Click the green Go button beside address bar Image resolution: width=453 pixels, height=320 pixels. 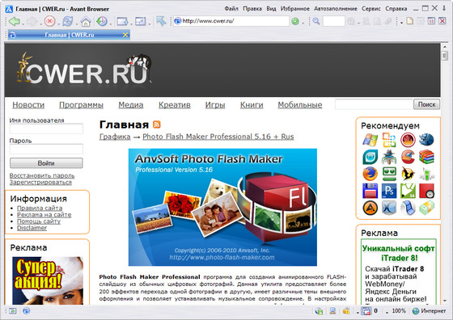295,21
